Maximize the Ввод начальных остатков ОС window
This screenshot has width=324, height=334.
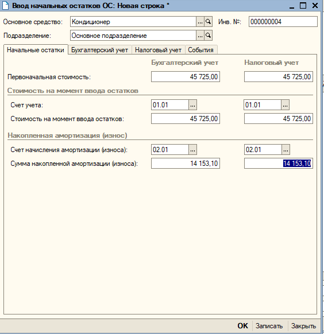pos(303,6)
